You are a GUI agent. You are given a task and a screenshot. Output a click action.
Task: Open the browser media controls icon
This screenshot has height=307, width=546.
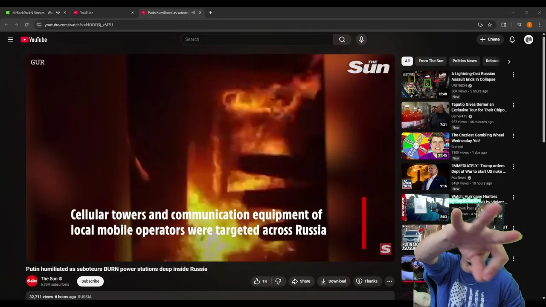(x=519, y=25)
